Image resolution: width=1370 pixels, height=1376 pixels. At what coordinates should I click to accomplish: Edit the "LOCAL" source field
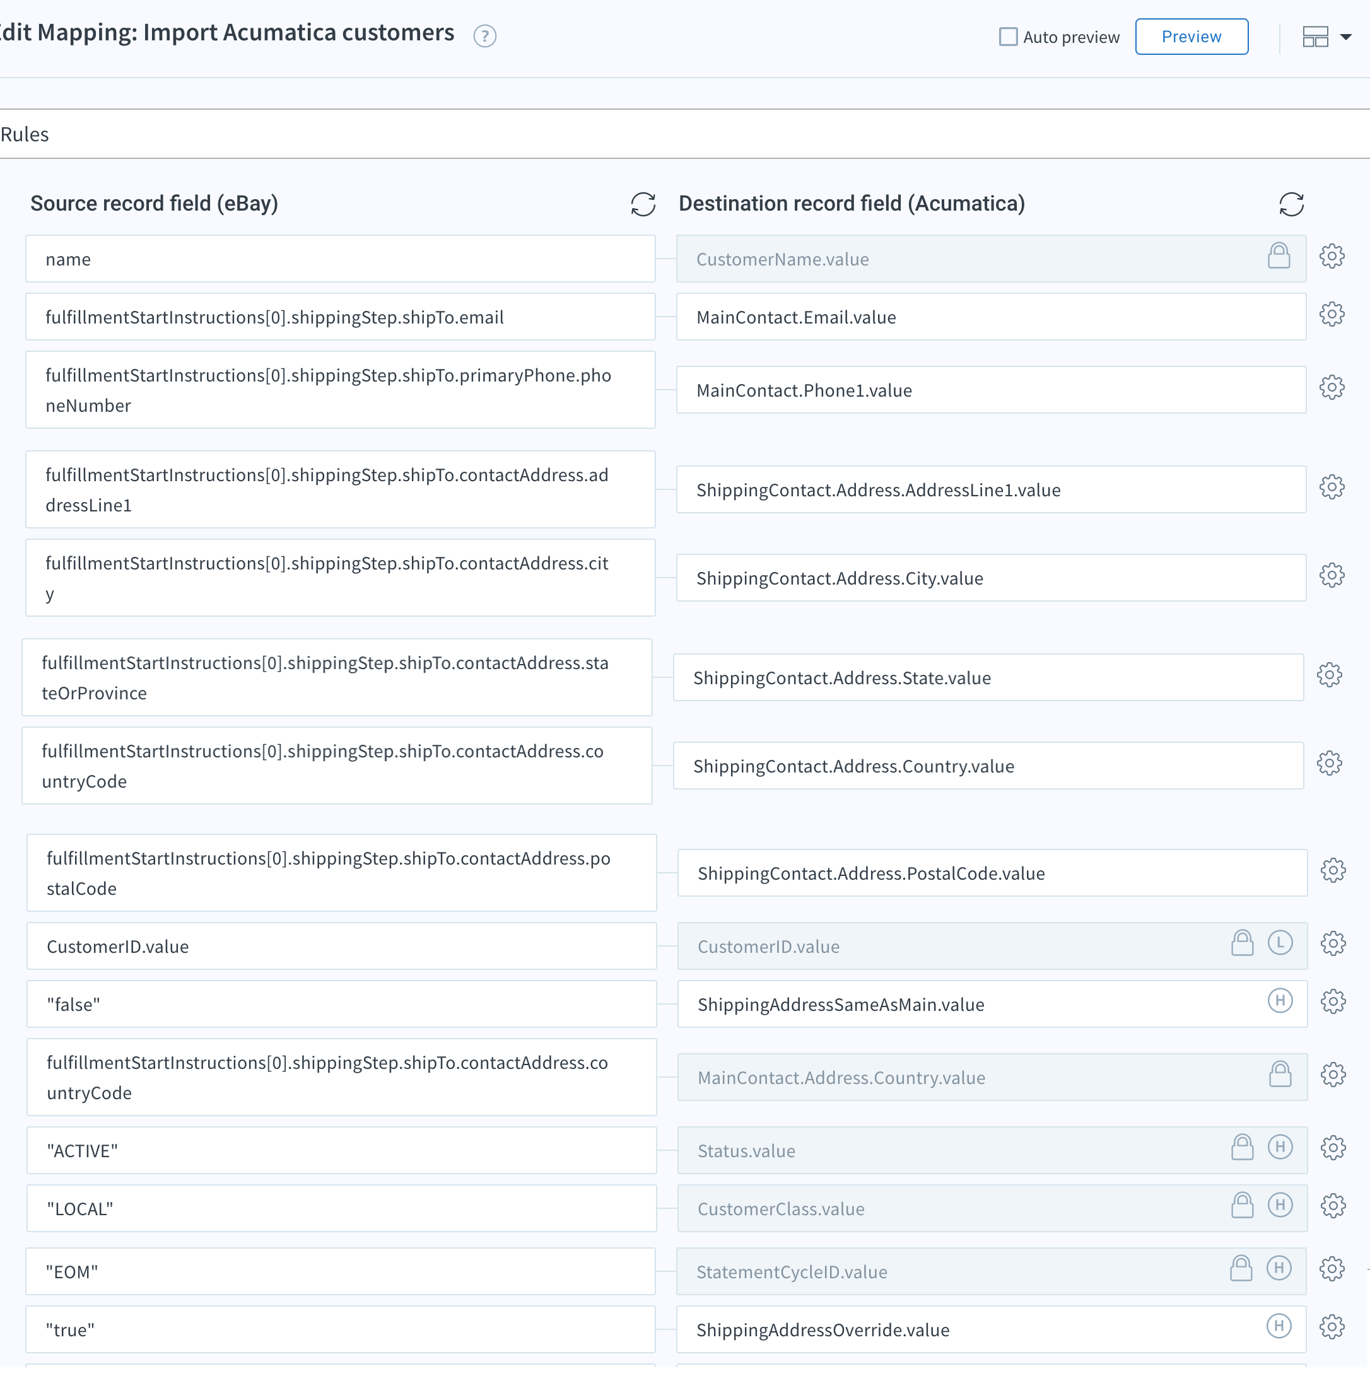[x=341, y=1210]
